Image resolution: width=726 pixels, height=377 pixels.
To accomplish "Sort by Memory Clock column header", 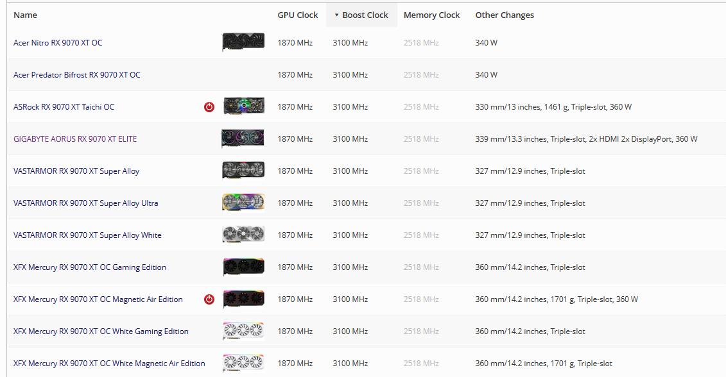I will (x=431, y=15).
